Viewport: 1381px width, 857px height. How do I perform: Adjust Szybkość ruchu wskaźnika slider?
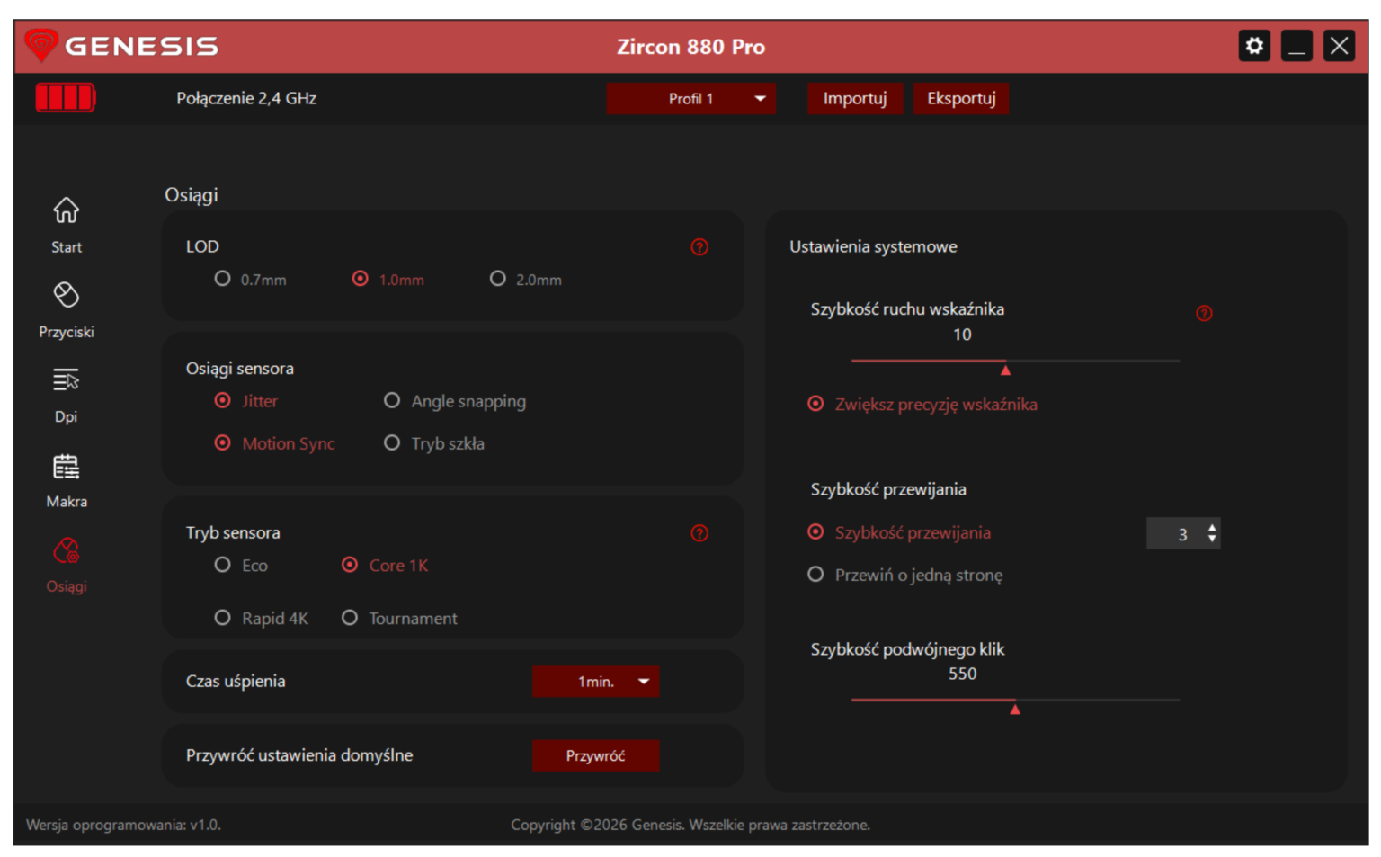[1006, 369]
